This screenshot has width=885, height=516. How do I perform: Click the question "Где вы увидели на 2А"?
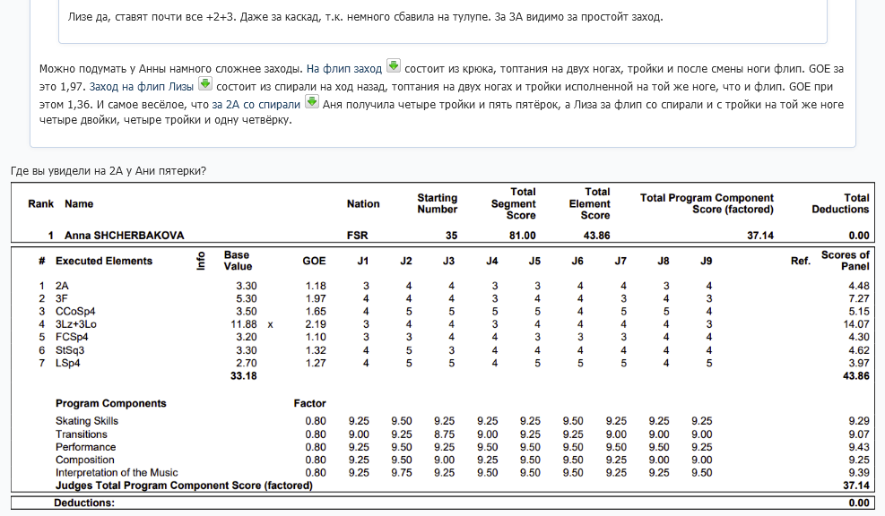pyautogui.click(x=108, y=170)
